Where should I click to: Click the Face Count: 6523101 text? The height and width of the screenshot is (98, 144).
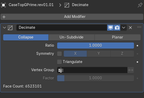click(x=22, y=86)
